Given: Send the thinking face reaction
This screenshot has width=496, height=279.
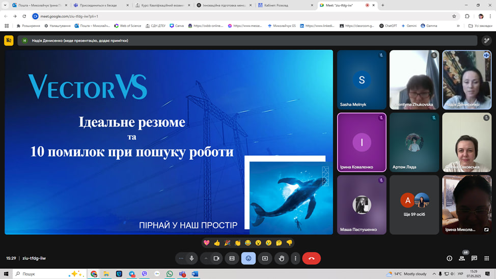Looking at the screenshot, I should click(x=279, y=243).
